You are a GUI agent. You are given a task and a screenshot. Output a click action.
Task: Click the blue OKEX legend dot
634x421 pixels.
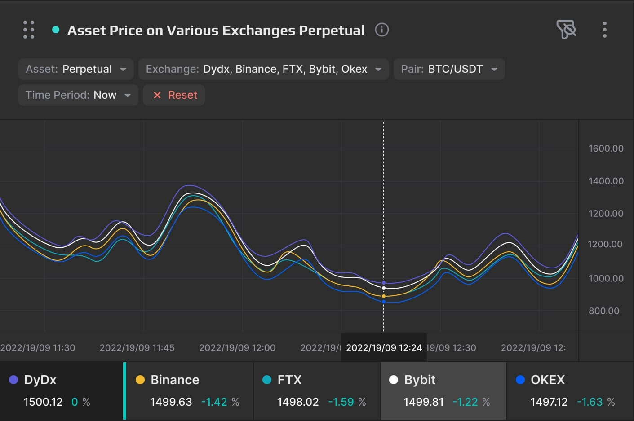coord(520,380)
